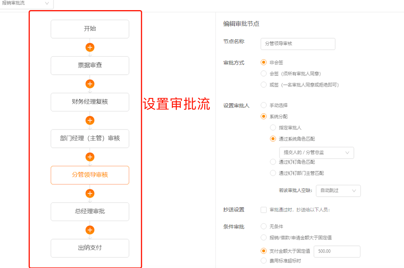Click the + icon above 部门经理（主管）审核
Image resolution: width=404 pixels, height=268 pixels.
coord(90,120)
